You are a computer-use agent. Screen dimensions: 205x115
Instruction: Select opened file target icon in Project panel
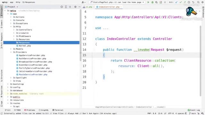(61, 7)
